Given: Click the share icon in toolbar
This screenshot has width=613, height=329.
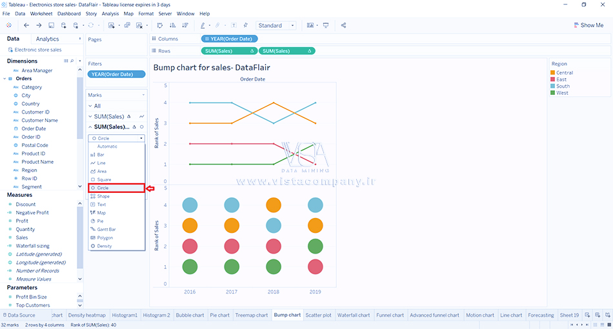Looking at the screenshot, I should (x=343, y=25).
